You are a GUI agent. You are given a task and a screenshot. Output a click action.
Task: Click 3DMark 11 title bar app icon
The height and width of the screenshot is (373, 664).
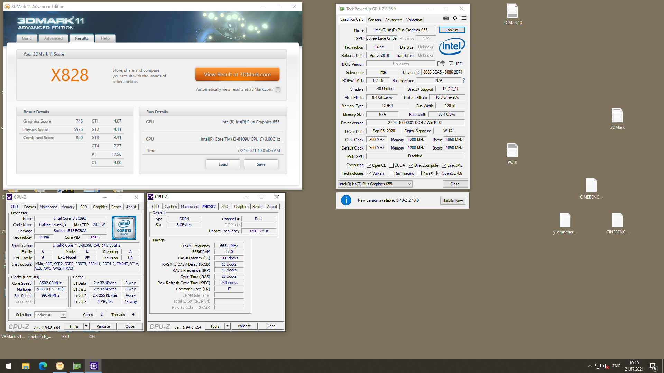coord(7,7)
